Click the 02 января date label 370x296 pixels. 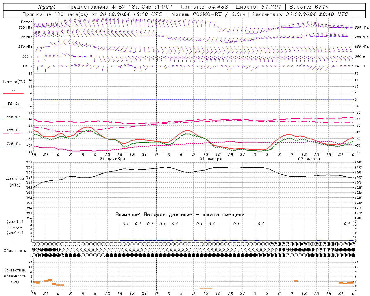(309, 159)
